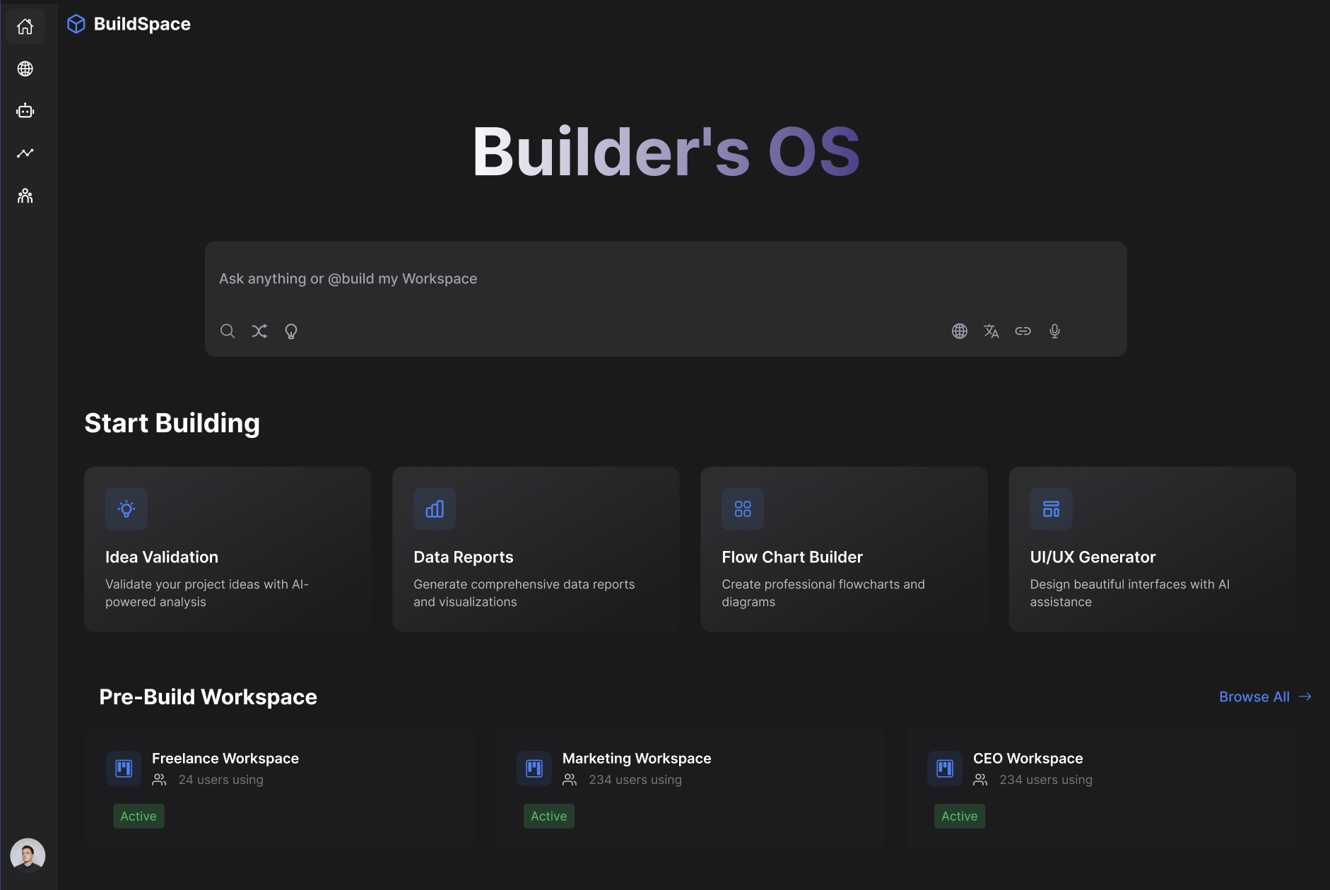Click "Validate your project ideas" description
This screenshot has width=1330, height=890.
[207, 593]
